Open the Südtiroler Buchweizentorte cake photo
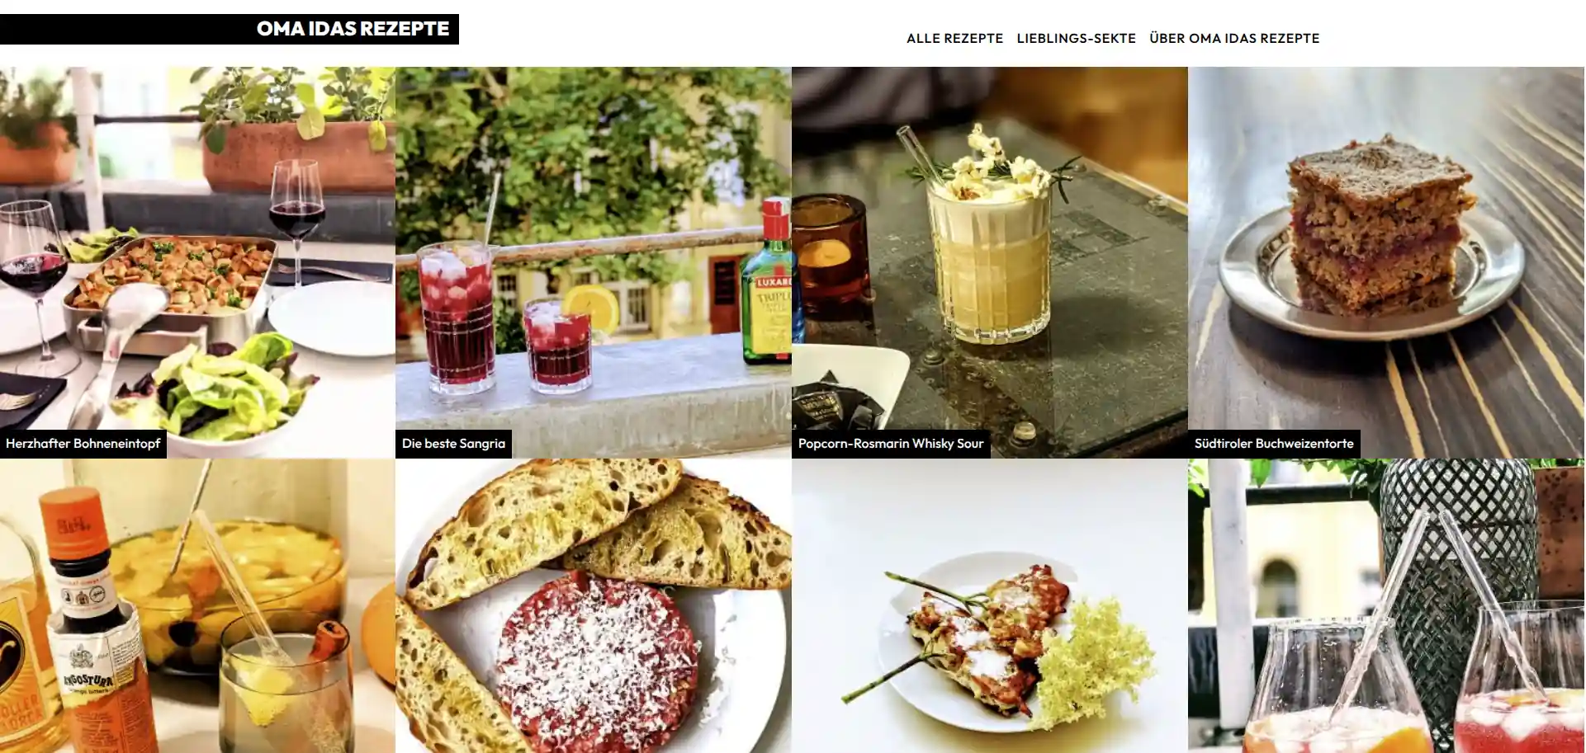1586x753 pixels. (x=1386, y=262)
